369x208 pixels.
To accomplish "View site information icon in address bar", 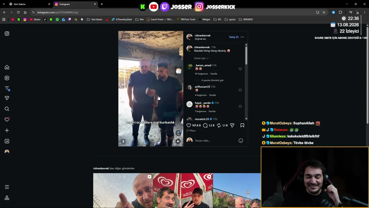I will (x=33, y=12).
